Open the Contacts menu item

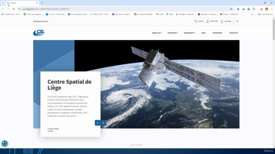234,33
